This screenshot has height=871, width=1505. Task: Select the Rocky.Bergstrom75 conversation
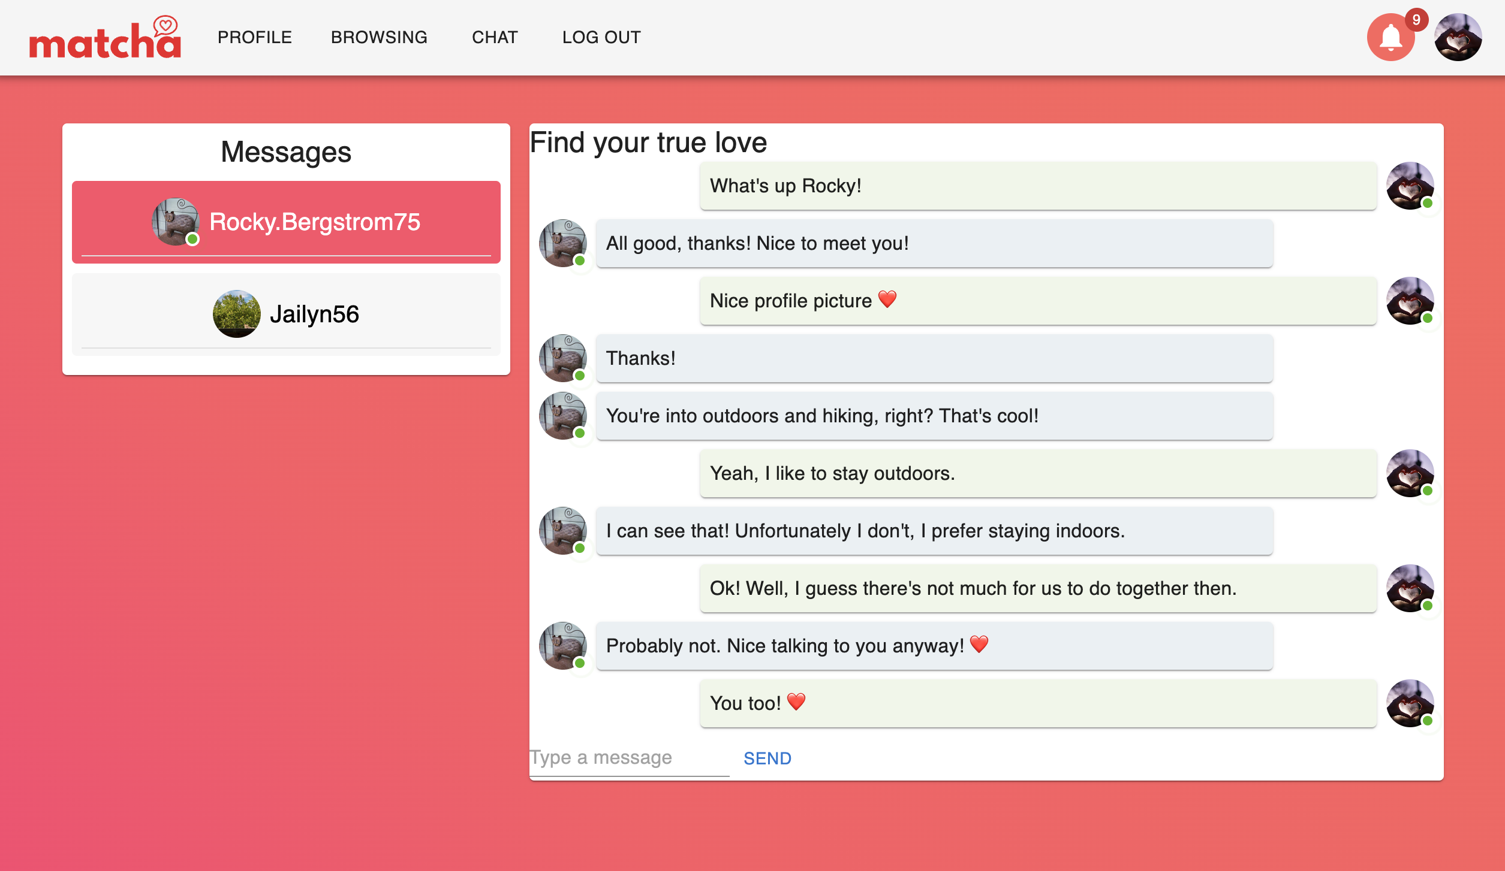tap(315, 222)
